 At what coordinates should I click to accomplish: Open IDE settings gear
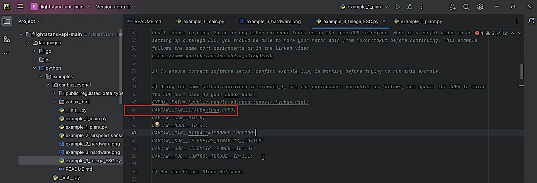[x=480, y=7]
